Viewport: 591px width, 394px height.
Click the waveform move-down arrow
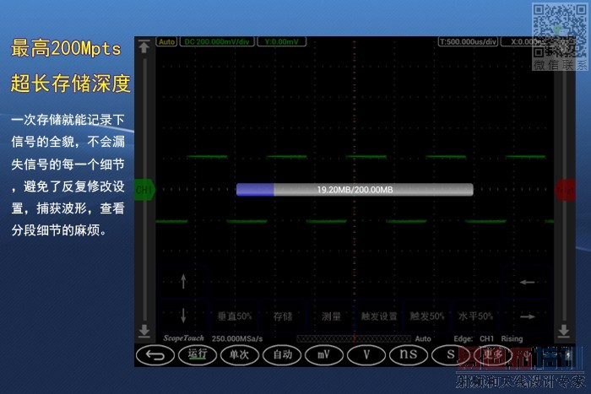(x=183, y=316)
